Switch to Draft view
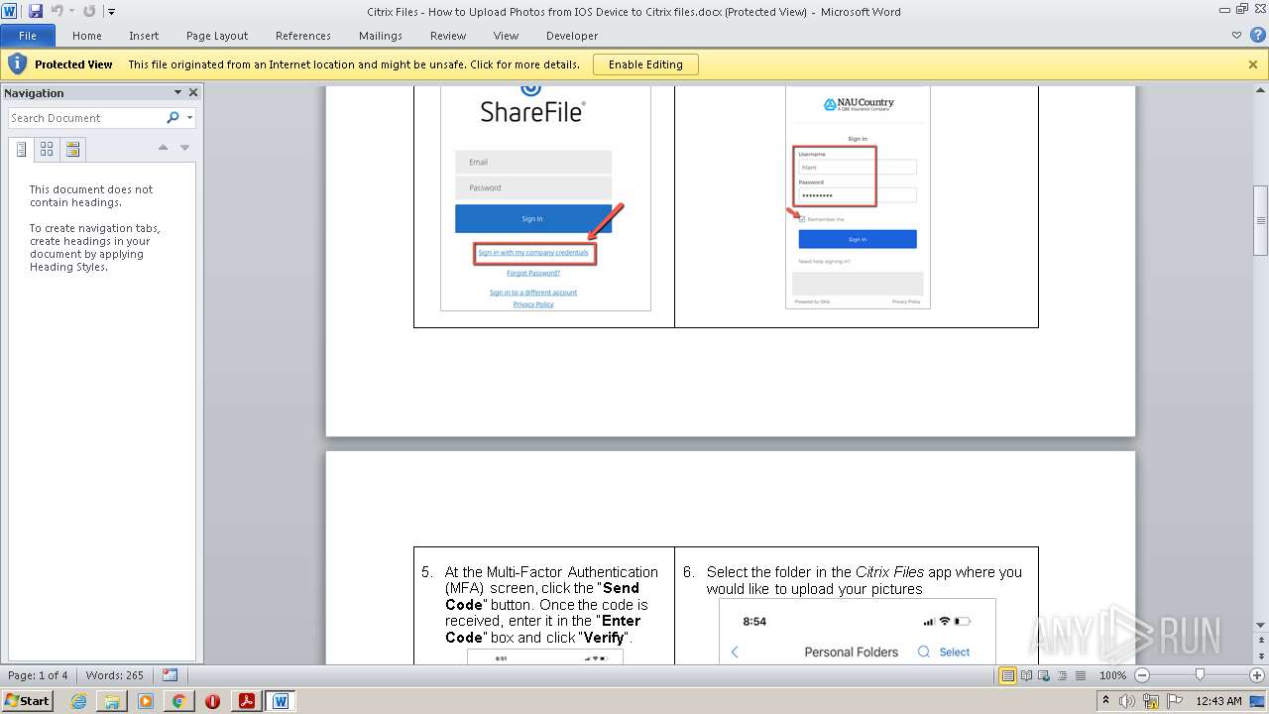The height and width of the screenshot is (714, 1269). click(1080, 675)
